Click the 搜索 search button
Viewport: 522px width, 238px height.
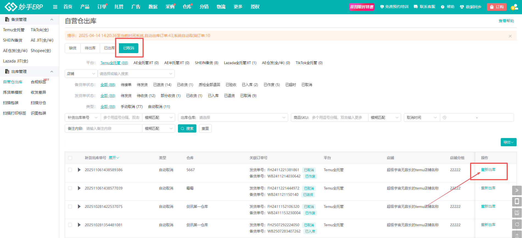click(187, 128)
